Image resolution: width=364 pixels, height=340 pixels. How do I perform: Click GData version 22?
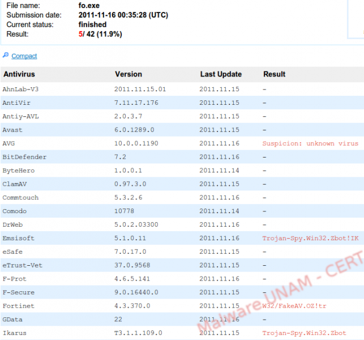pyautogui.click(x=118, y=319)
